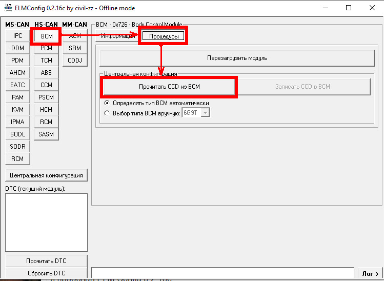
Task: Click Прочитать DTC button
Action: click(x=46, y=261)
